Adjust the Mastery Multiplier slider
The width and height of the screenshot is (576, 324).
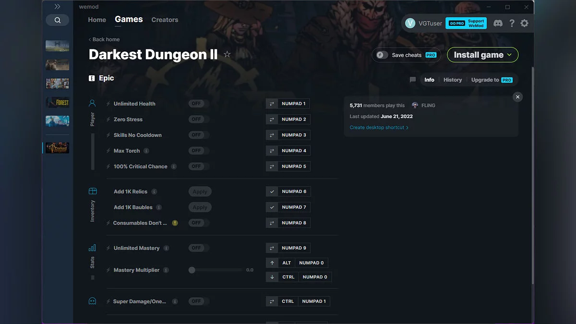click(x=192, y=270)
